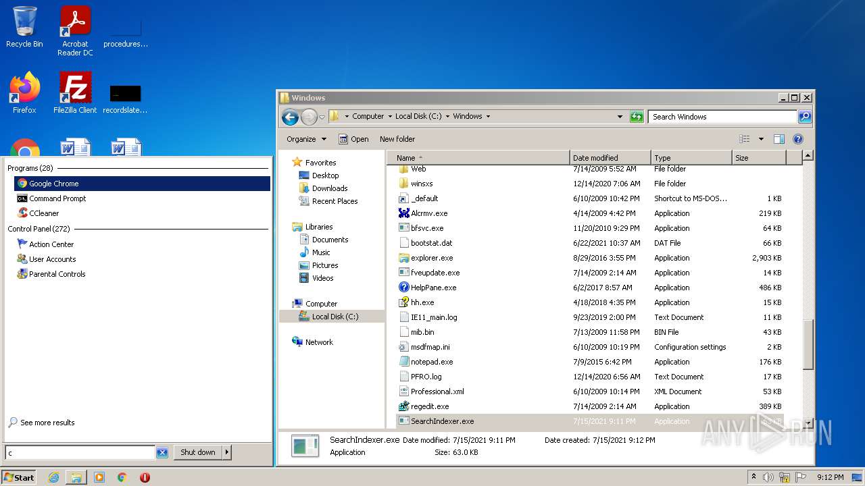This screenshot has height=486, width=865.
Task: Launch Firefox from the desktop shortcut
Action: [x=24, y=92]
